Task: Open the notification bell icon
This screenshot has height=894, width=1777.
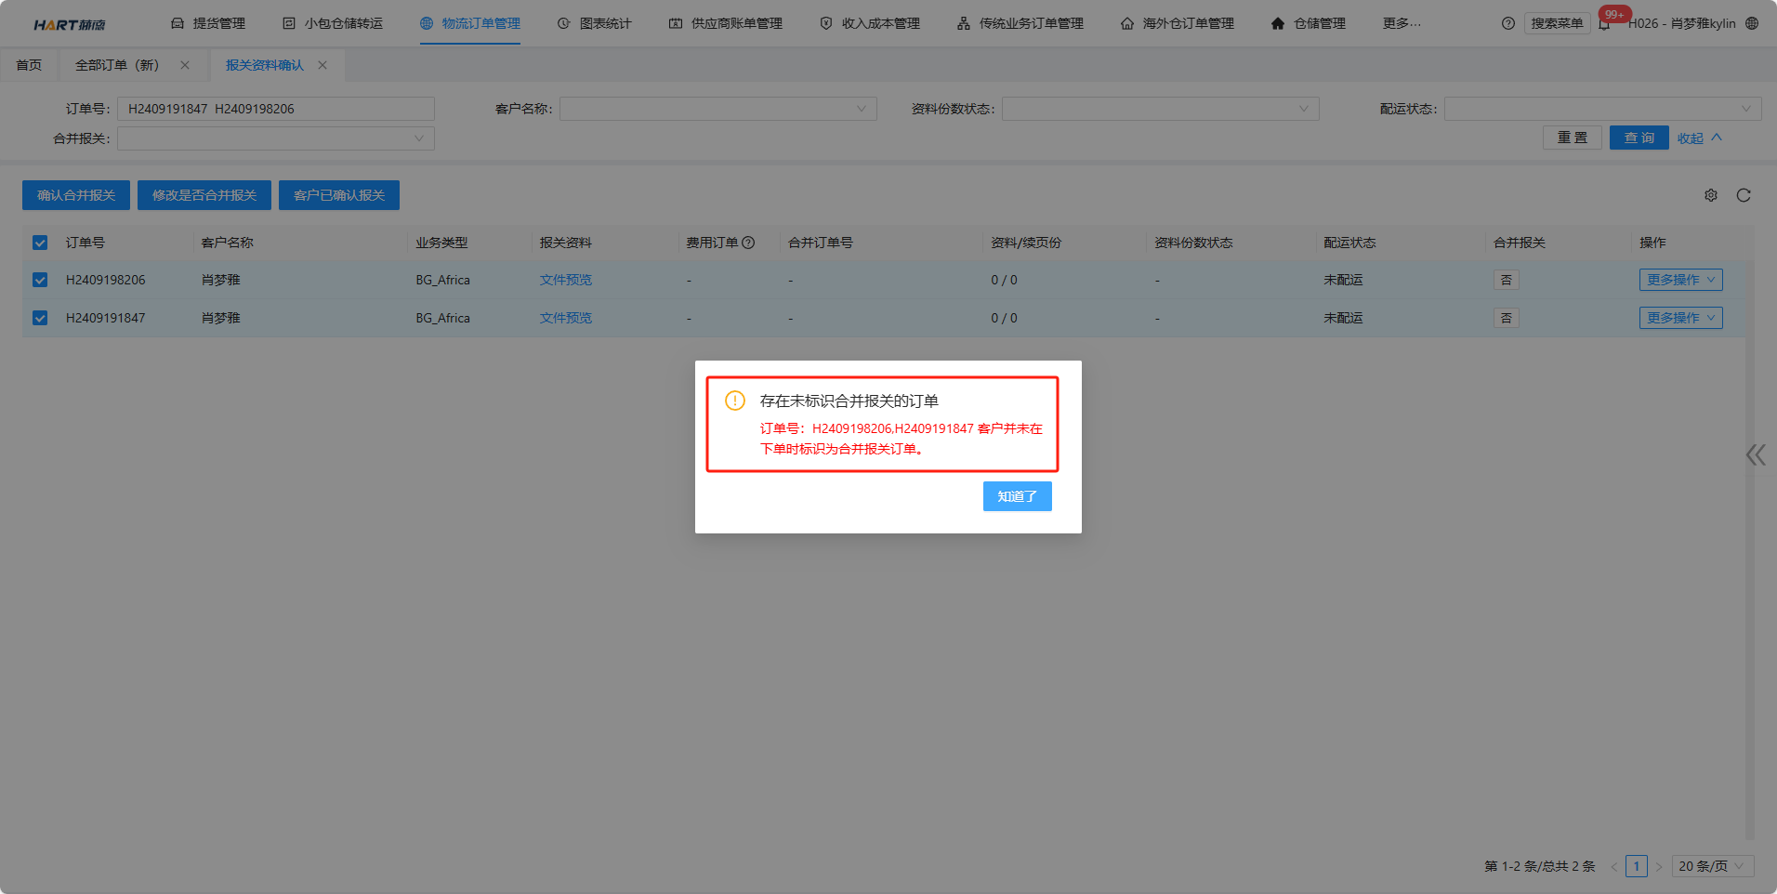Action: pyautogui.click(x=1605, y=24)
